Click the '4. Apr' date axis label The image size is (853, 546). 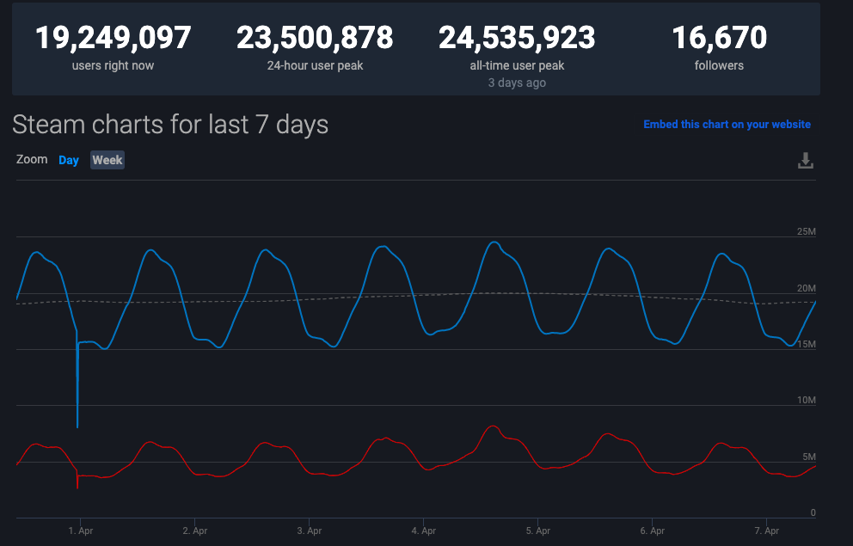point(423,531)
